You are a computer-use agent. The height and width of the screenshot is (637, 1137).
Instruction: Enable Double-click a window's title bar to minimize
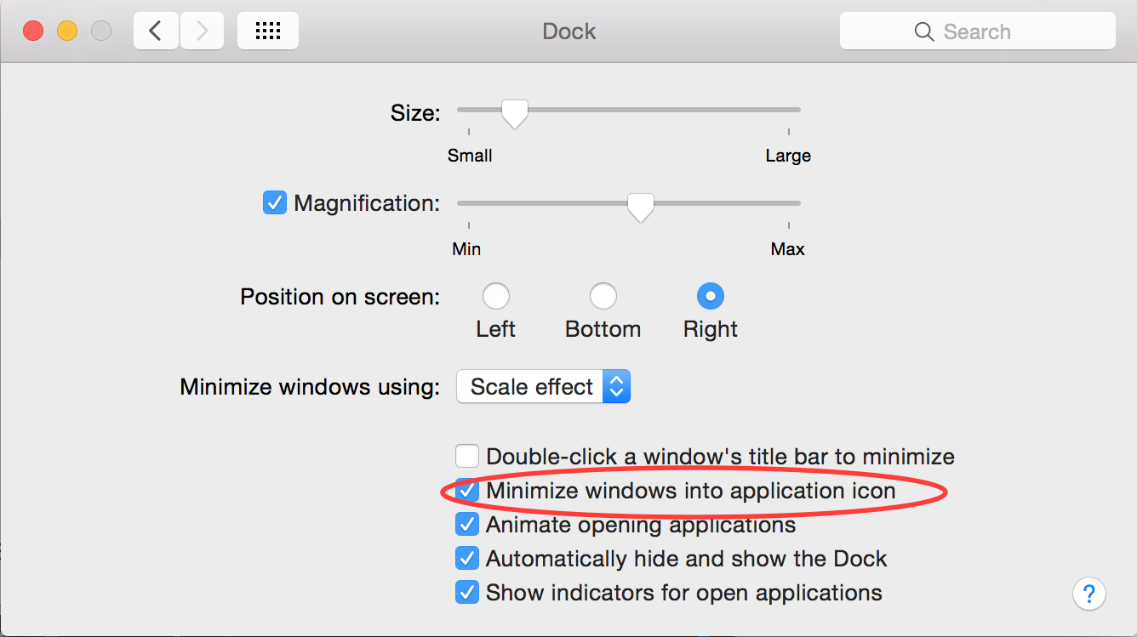point(467,456)
